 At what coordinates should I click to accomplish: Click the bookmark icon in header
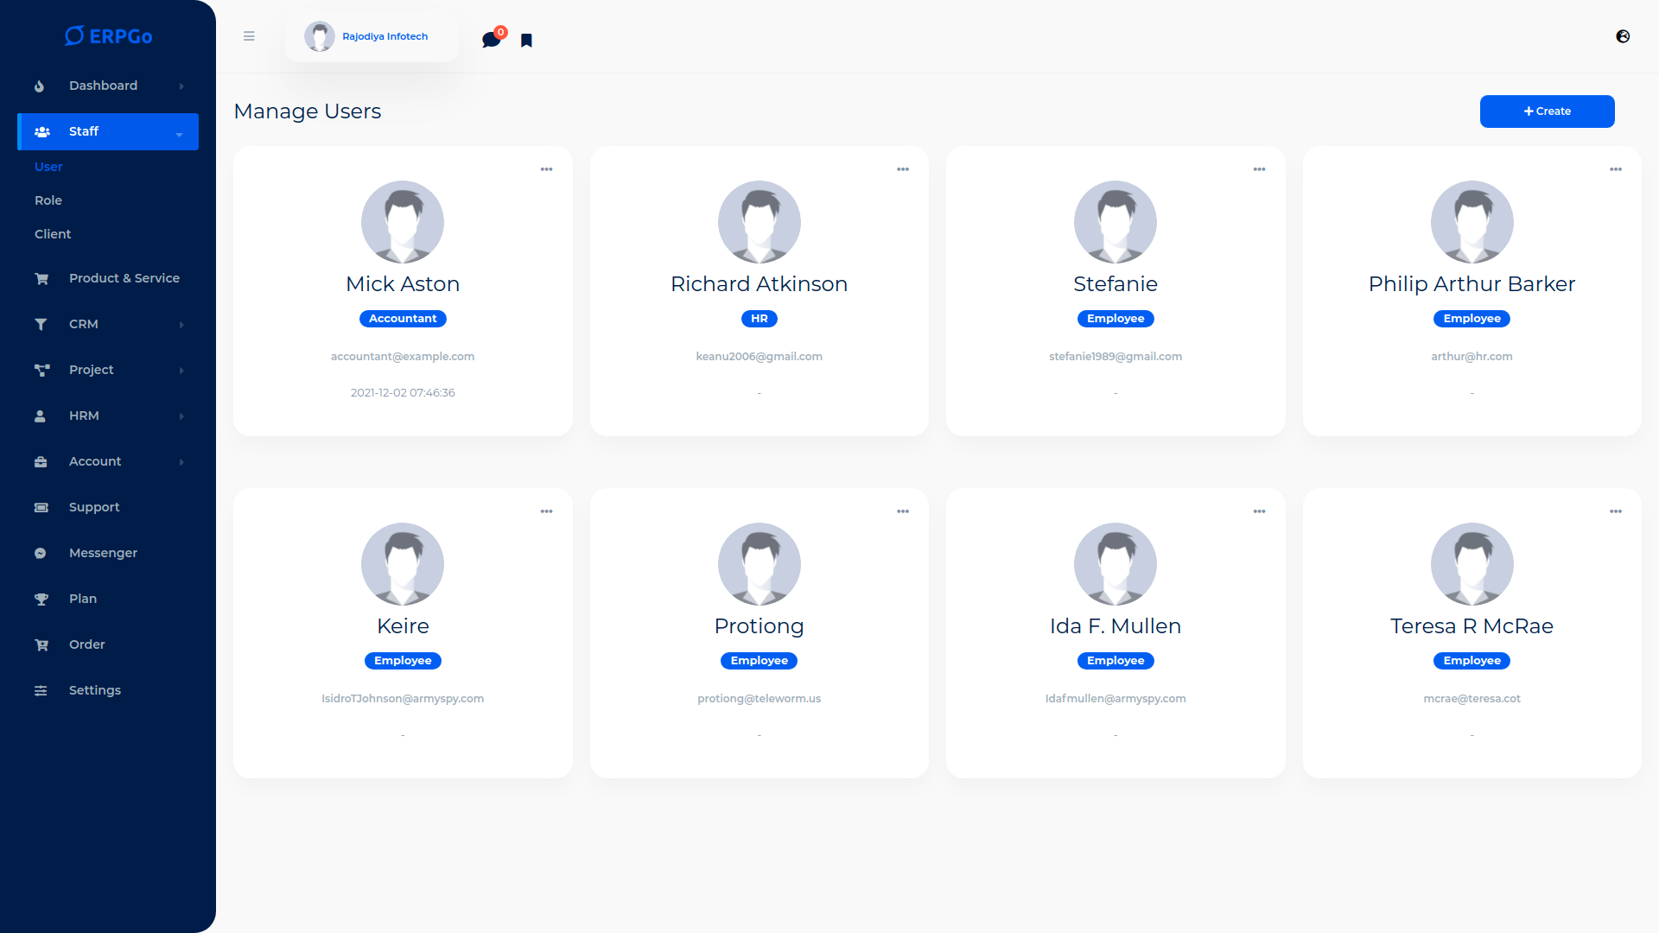click(526, 41)
